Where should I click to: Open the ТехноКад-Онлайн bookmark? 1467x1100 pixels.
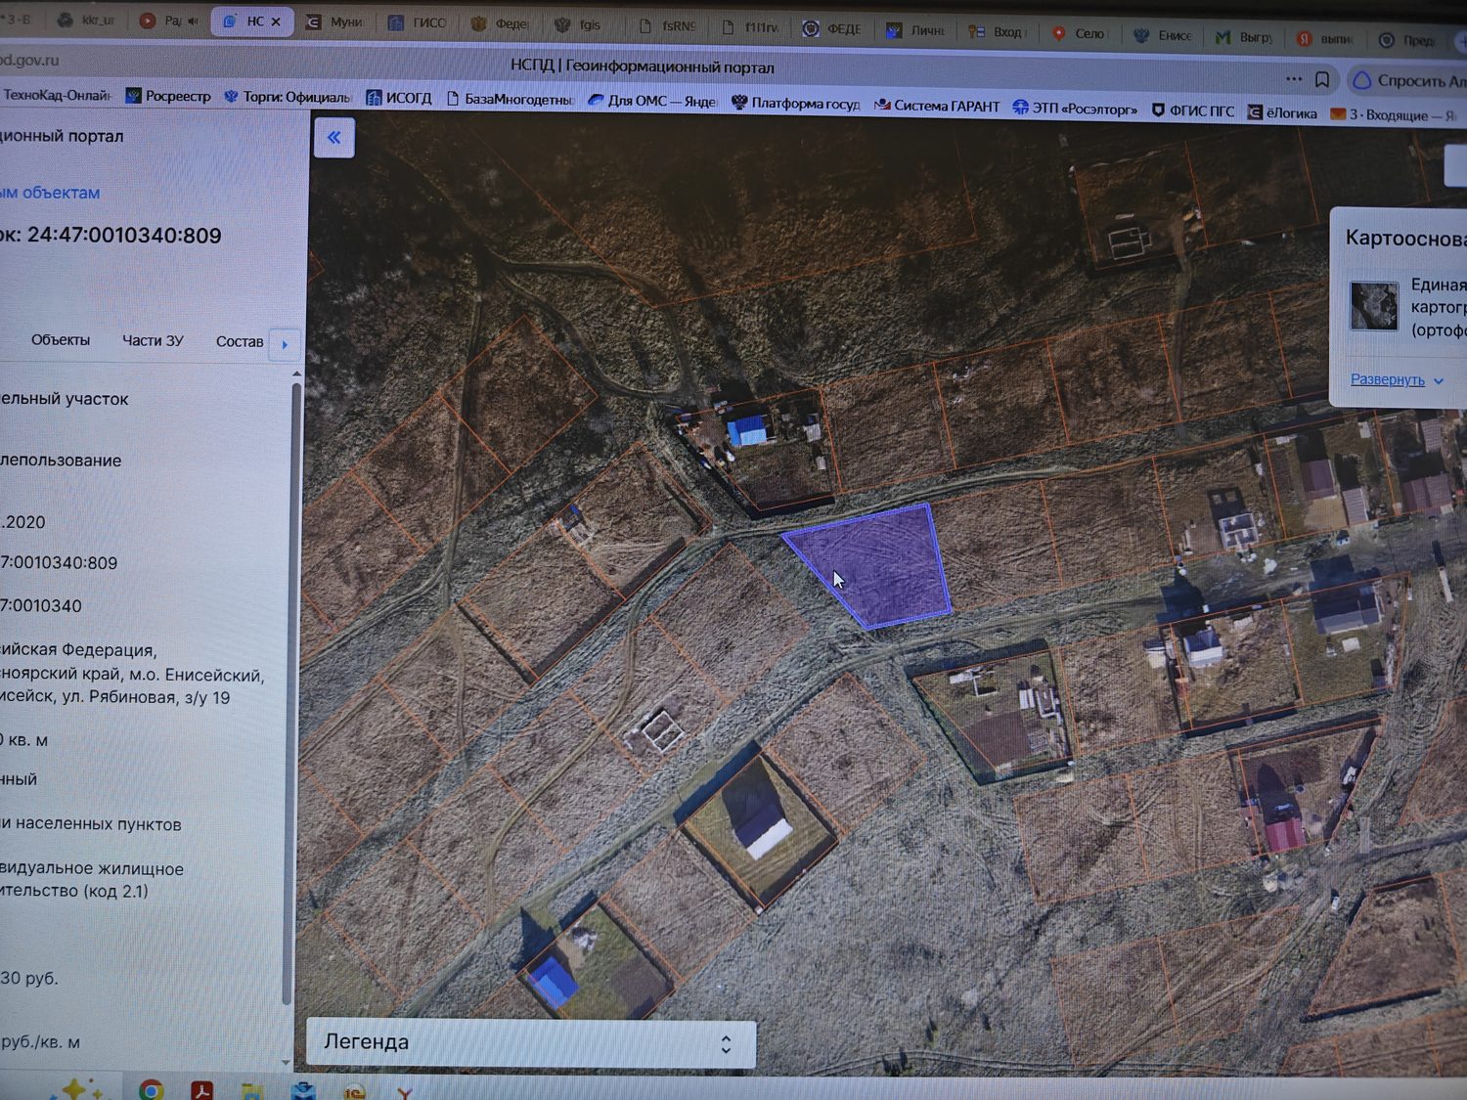[x=56, y=95]
